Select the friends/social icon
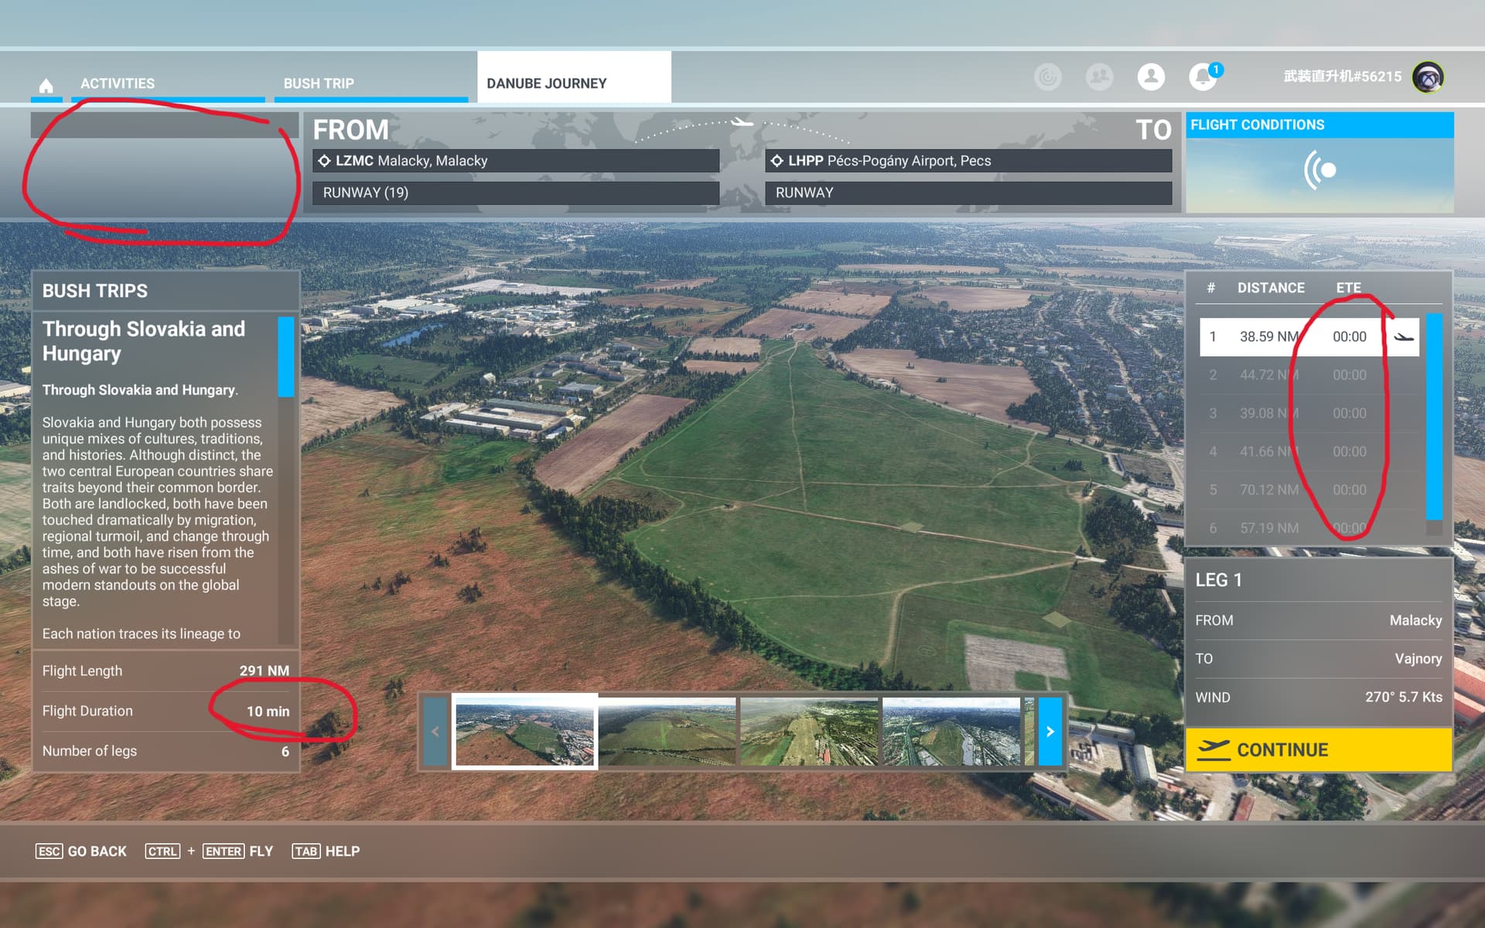The height and width of the screenshot is (928, 1485). click(x=1099, y=77)
